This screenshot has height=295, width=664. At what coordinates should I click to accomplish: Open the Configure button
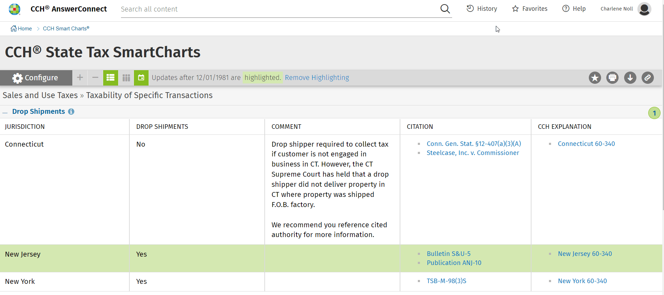(36, 78)
